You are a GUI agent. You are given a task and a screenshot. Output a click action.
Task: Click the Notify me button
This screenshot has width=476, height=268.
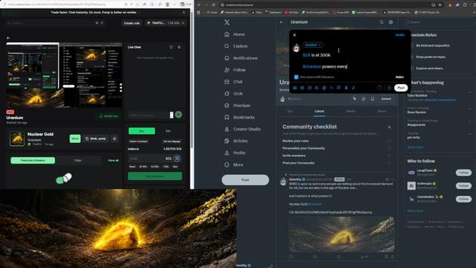point(109,116)
